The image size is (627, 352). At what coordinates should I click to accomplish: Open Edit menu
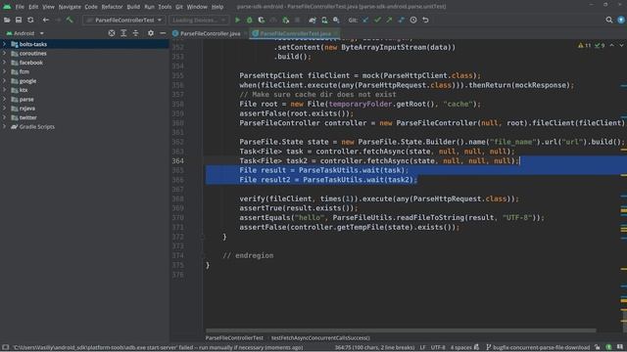click(x=33, y=7)
